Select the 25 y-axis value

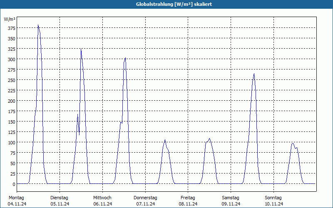click(x=13, y=174)
